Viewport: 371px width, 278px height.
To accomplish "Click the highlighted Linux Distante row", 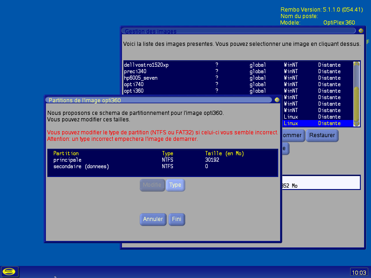I will click(x=318, y=123).
